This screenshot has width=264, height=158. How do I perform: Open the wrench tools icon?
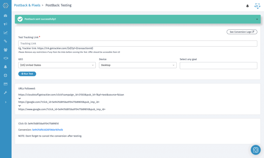pyautogui.click(x=5, y=92)
